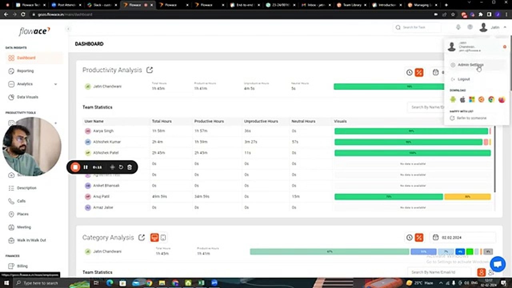Open Places in the sidebar
The height and width of the screenshot is (288, 512).
pyautogui.click(x=22, y=214)
